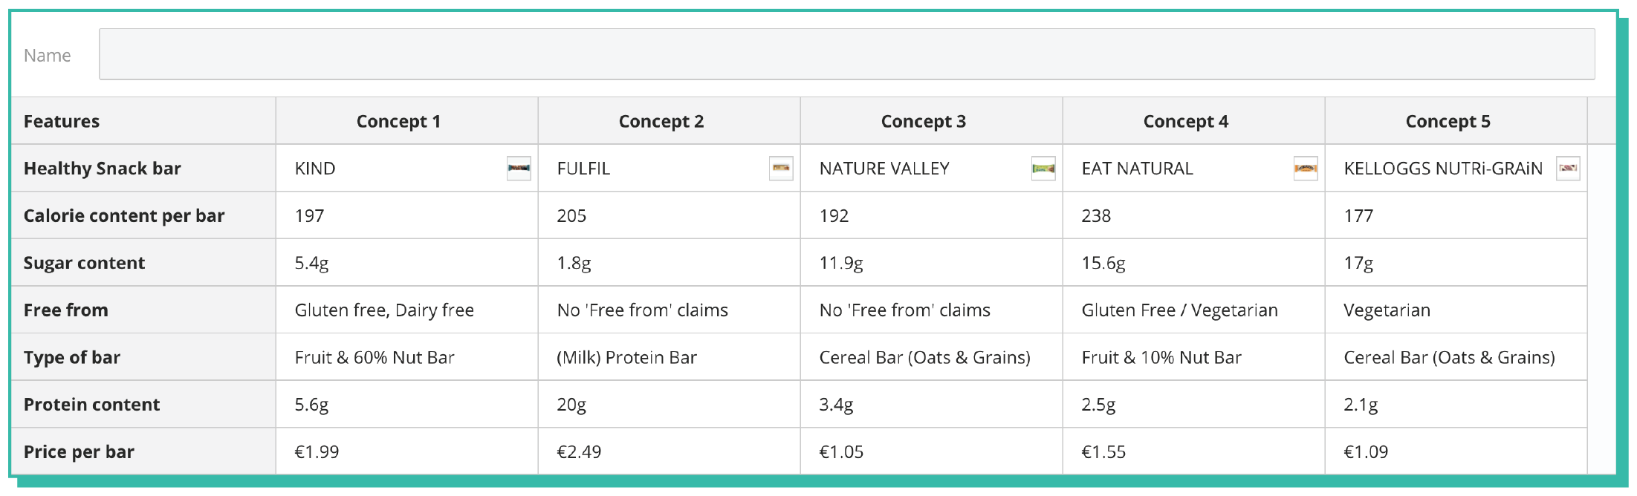Screen dimensions: 1637x496
Task: Click the Calorie content per bar row label
Action: point(124,216)
